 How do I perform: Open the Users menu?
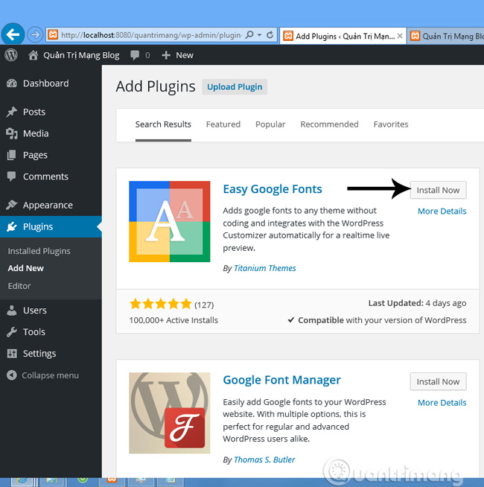pos(35,311)
